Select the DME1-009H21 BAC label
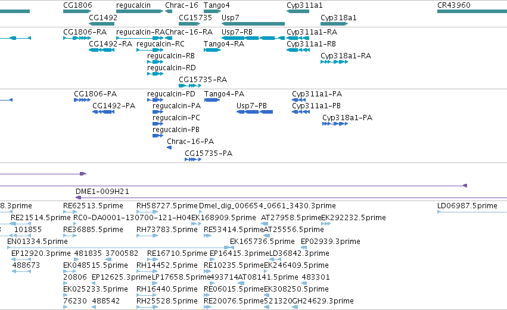Image resolution: width=507 pixels, height=310 pixels. click(102, 192)
